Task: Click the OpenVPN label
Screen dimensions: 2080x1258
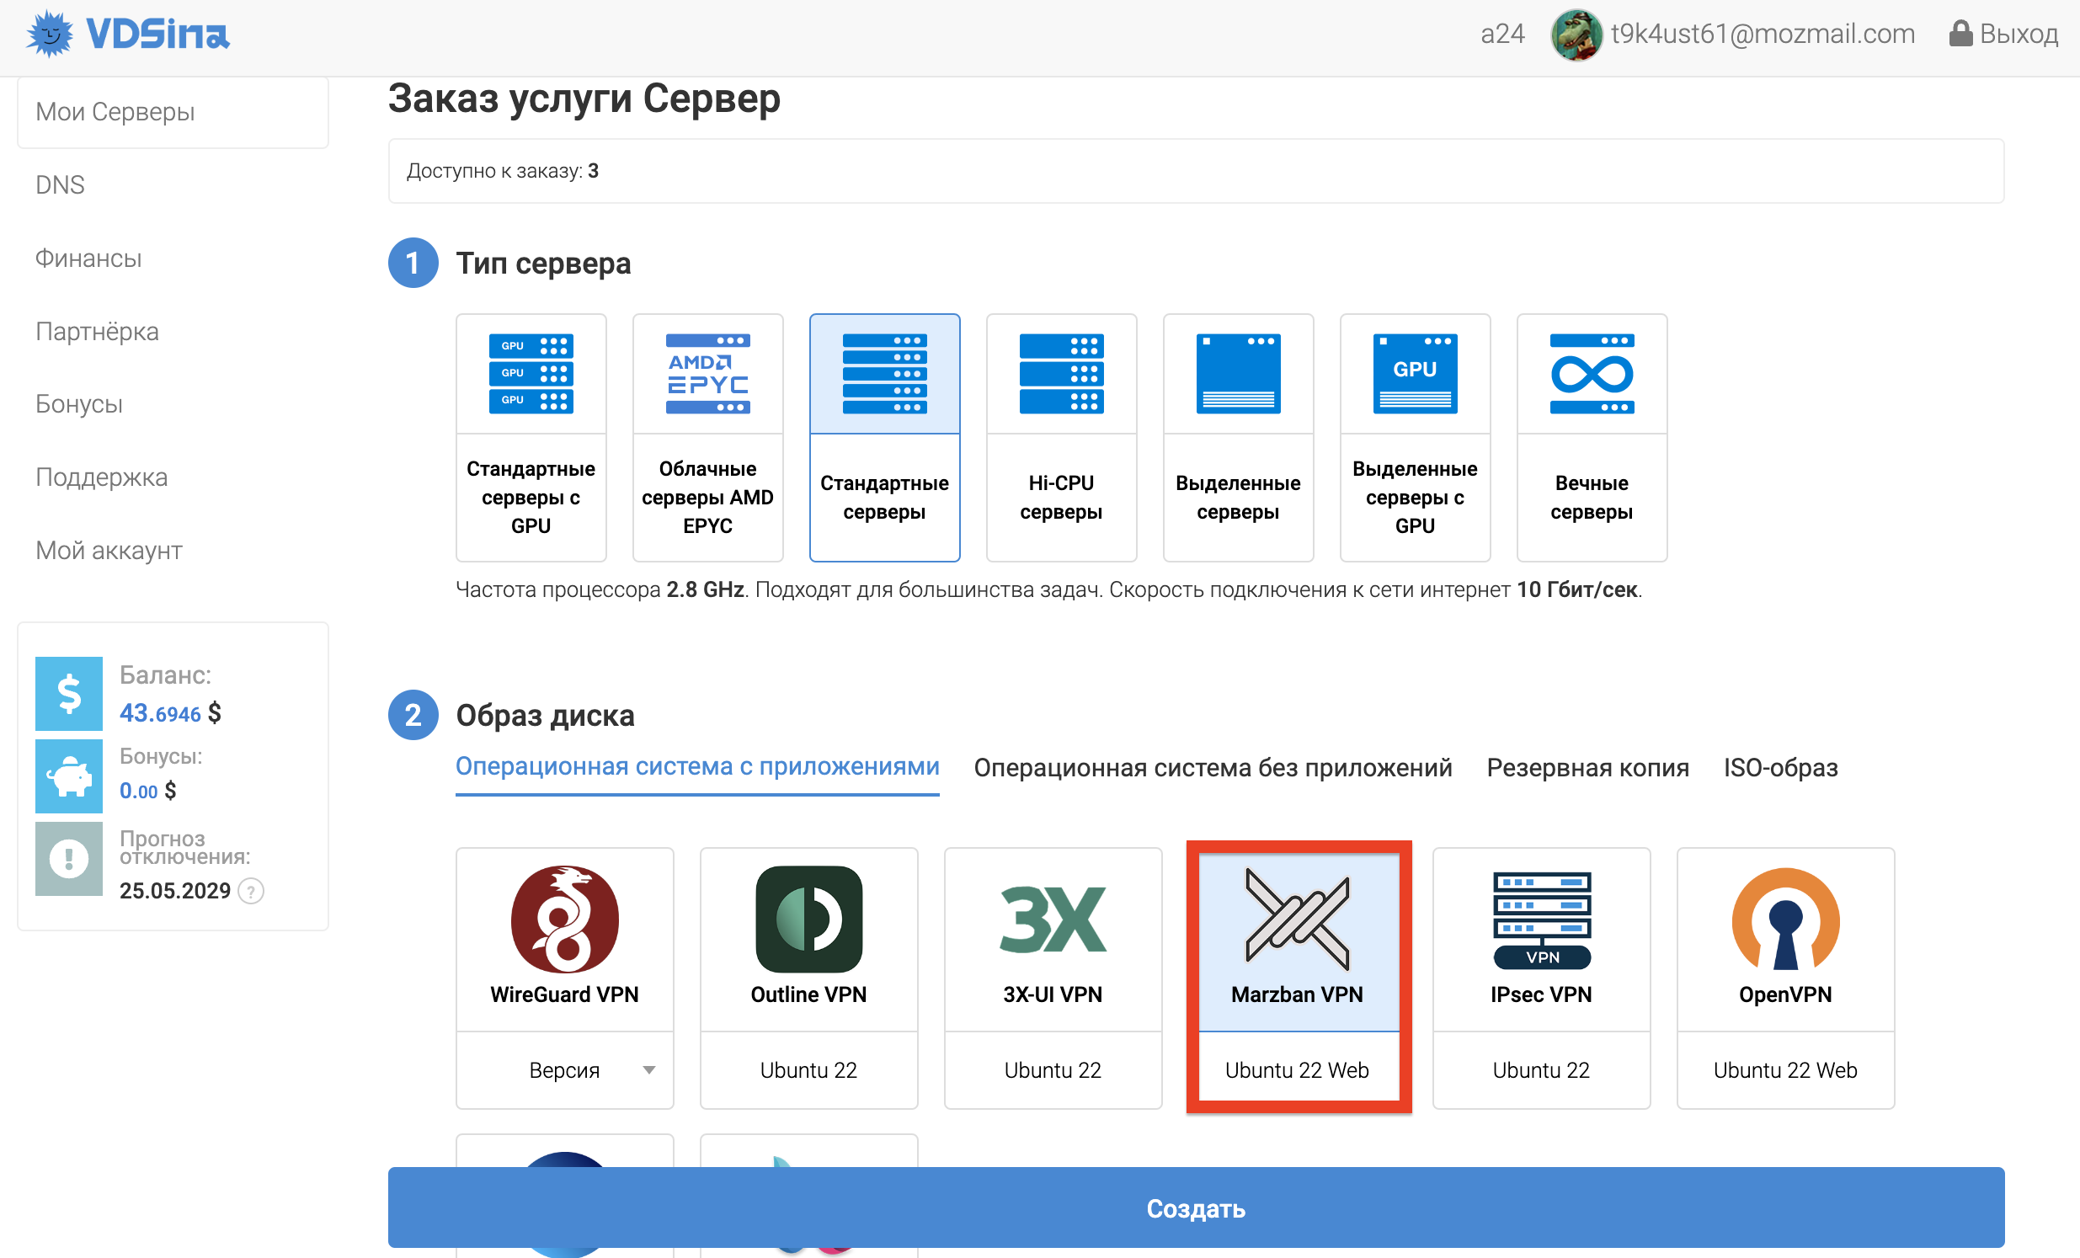Action: click(x=1785, y=994)
